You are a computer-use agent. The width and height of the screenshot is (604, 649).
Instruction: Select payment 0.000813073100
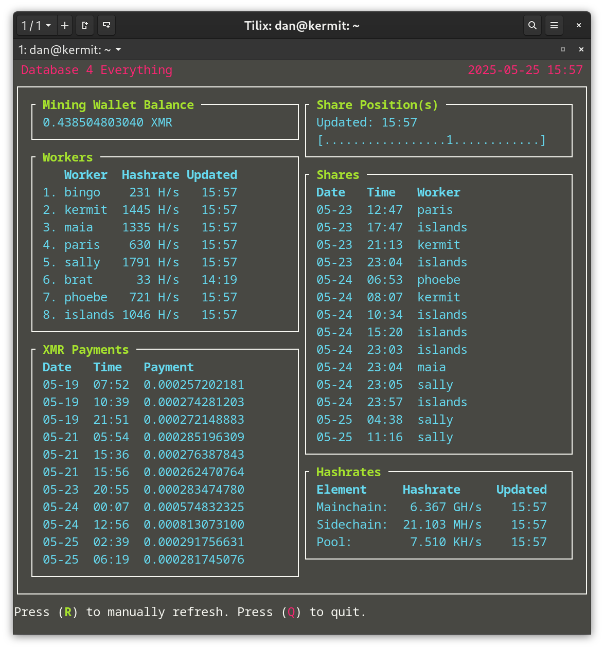[194, 525]
